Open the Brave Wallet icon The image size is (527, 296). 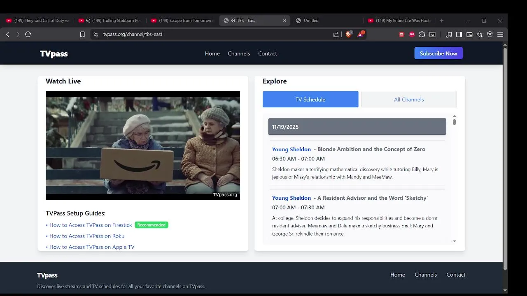[x=469, y=35]
